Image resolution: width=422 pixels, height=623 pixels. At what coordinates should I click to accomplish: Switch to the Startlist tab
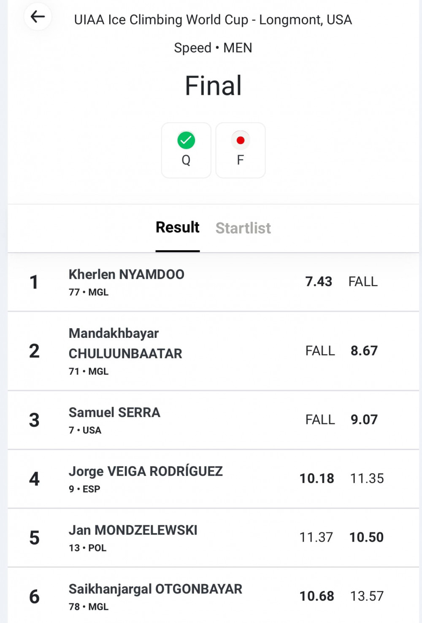tap(243, 228)
